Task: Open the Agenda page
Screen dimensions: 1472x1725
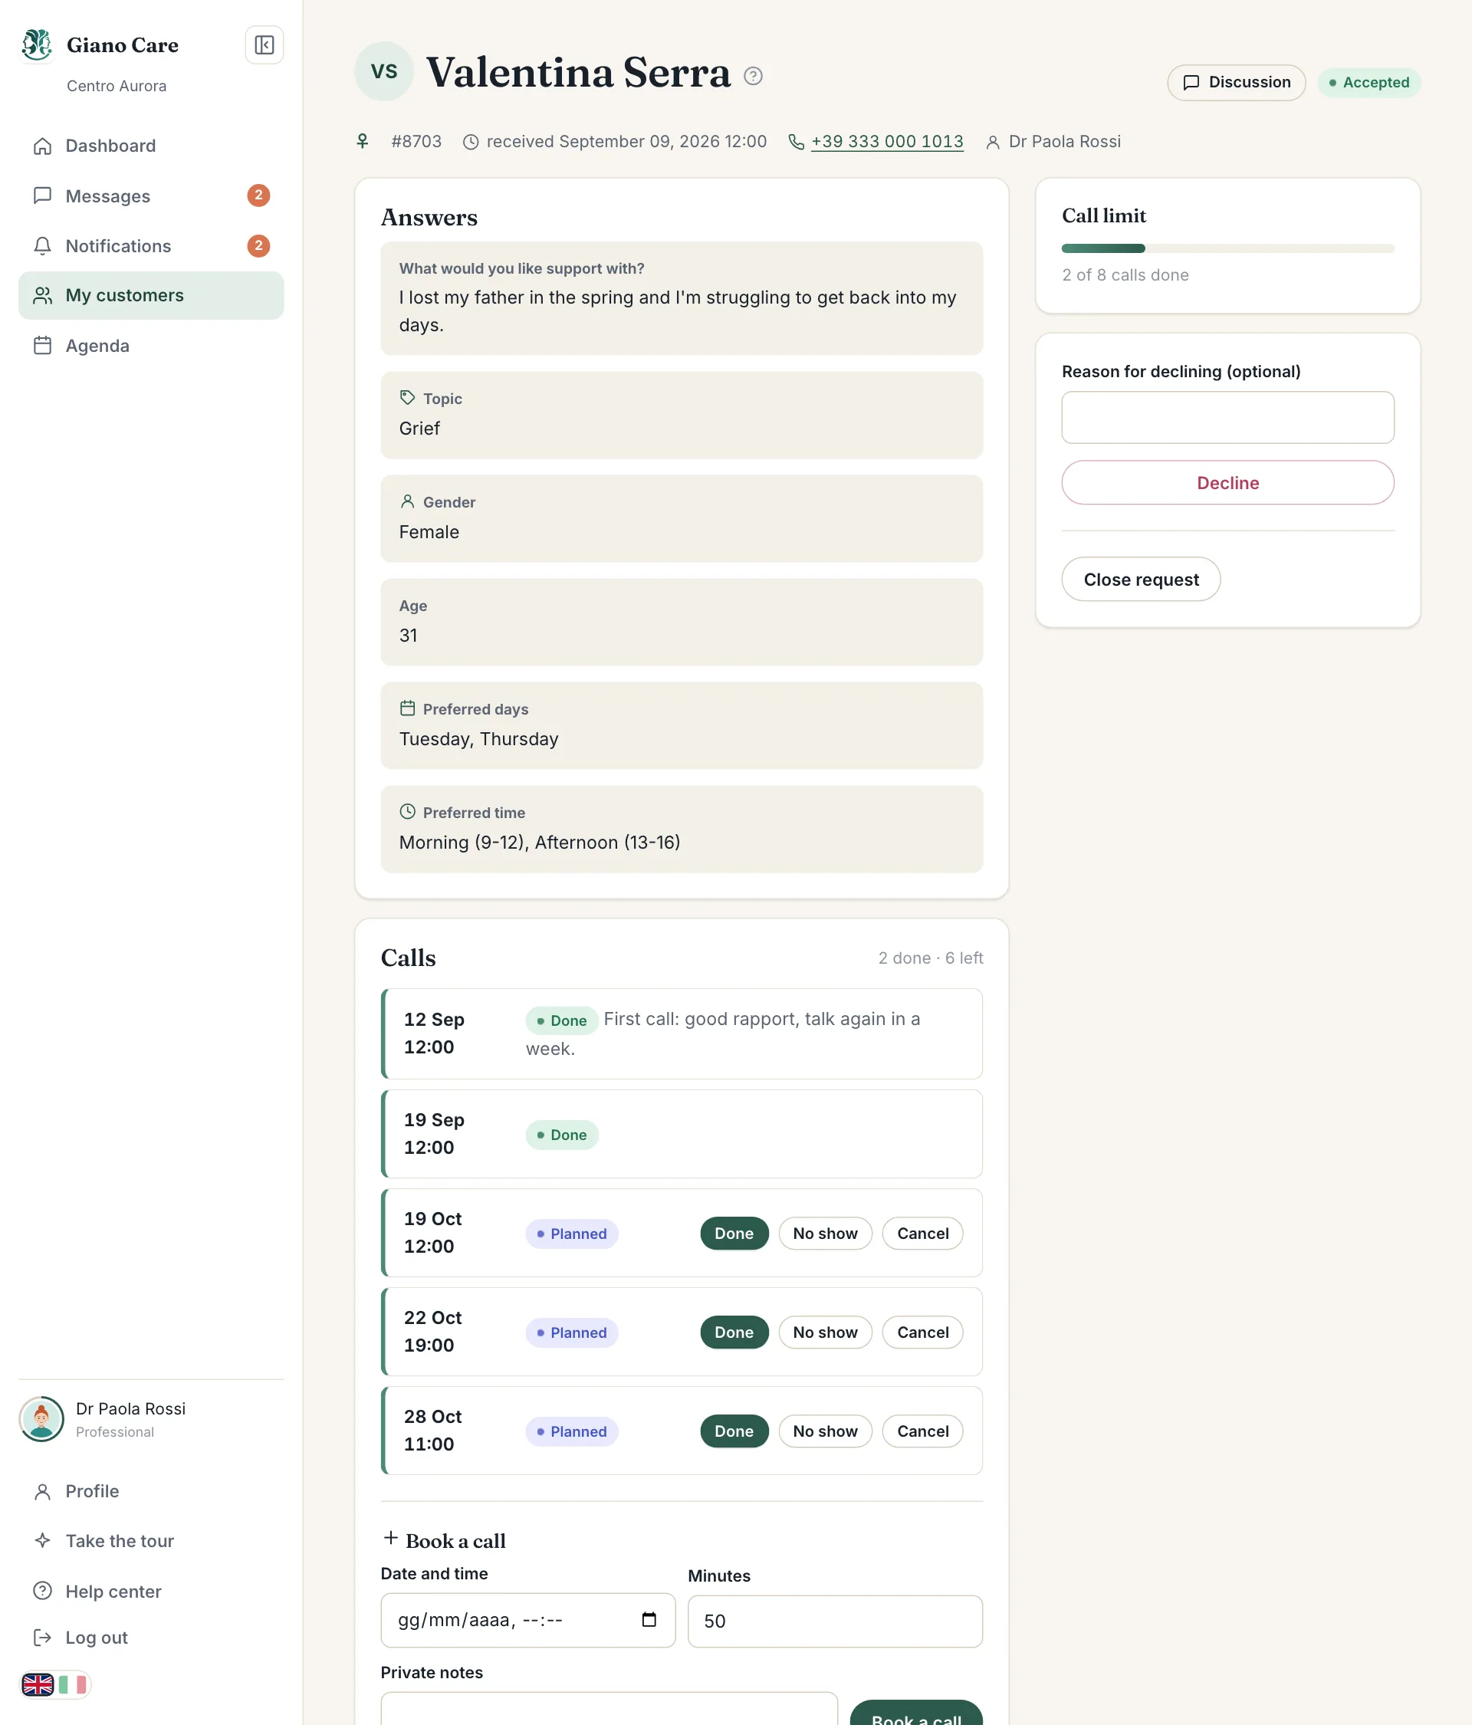Action: [151, 346]
